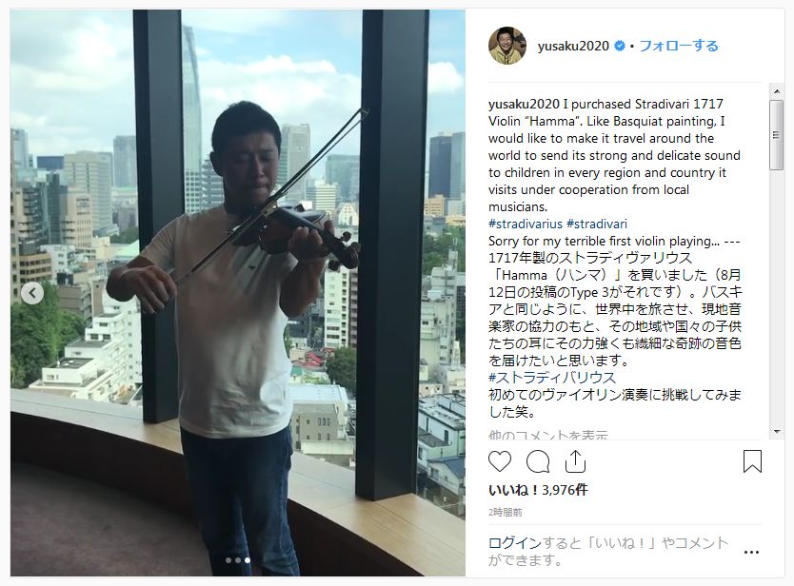The image size is (794, 586).
Task: Open the #stradivari hashtag
Action: click(597, 225)
